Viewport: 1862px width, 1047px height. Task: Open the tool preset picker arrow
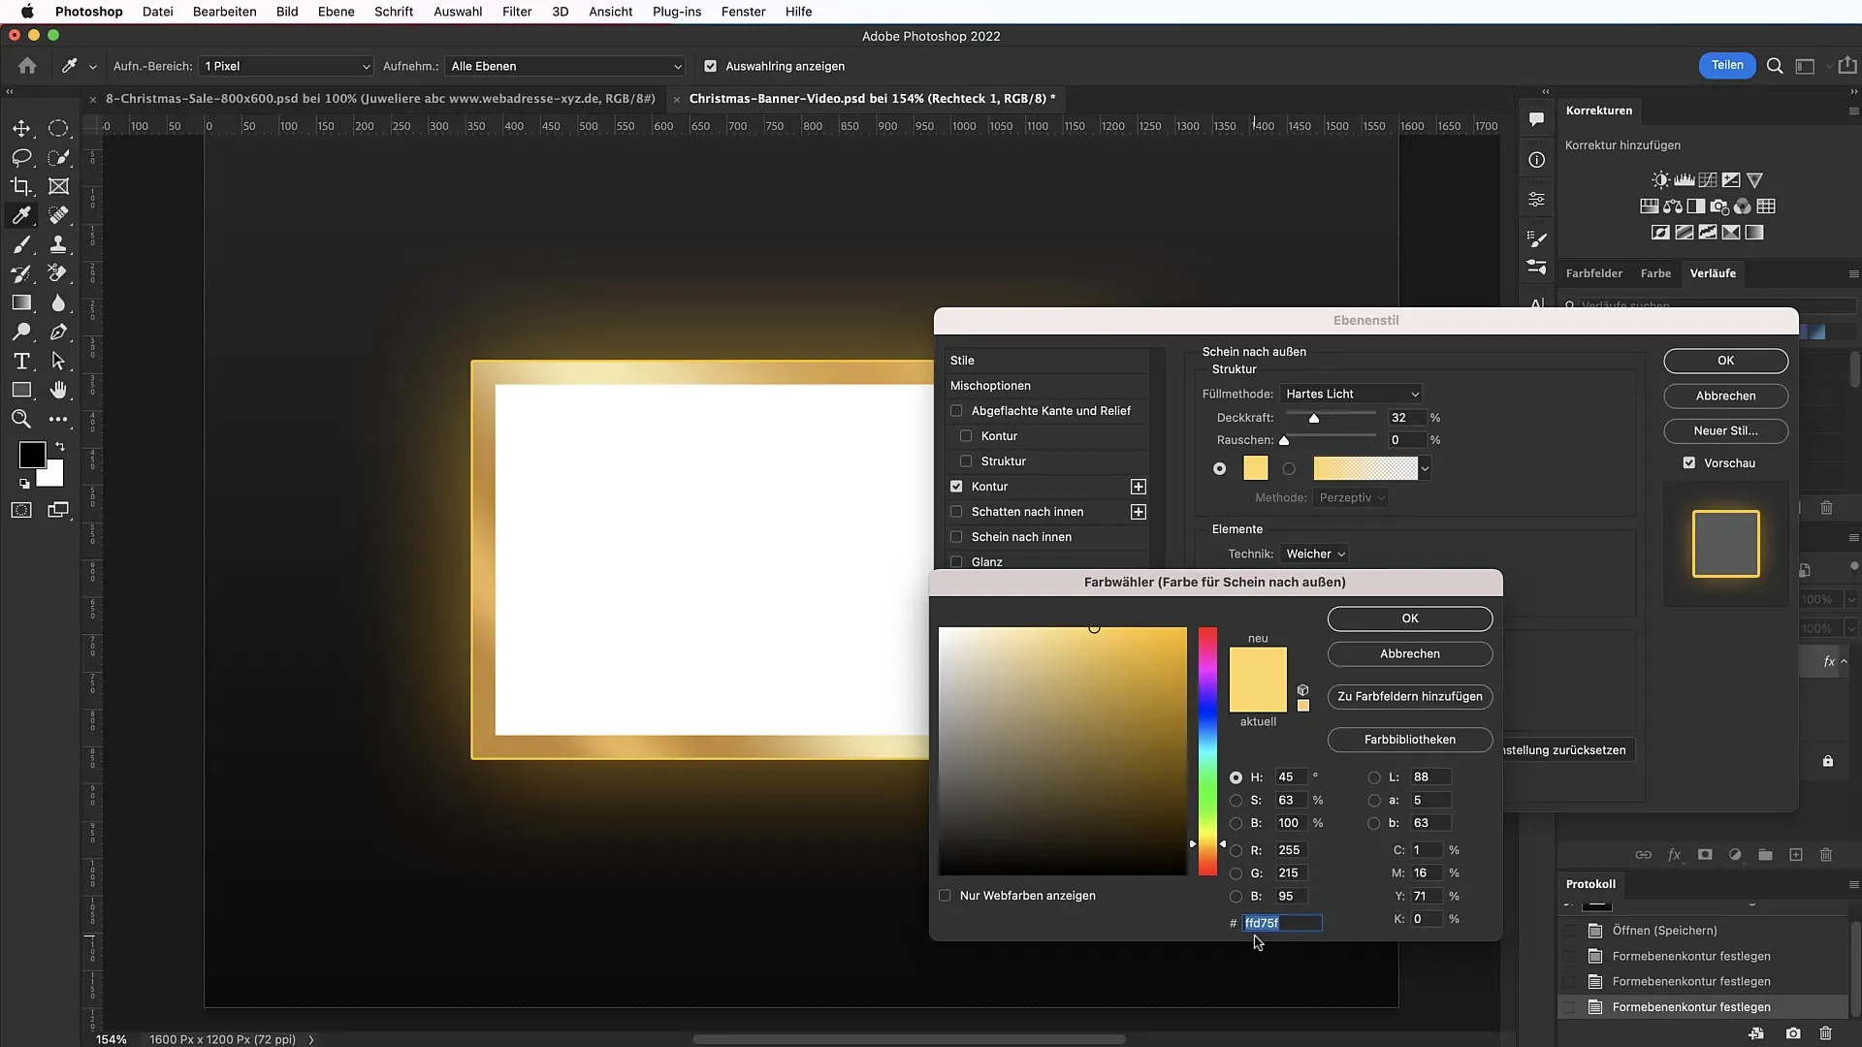pos(92,67)
